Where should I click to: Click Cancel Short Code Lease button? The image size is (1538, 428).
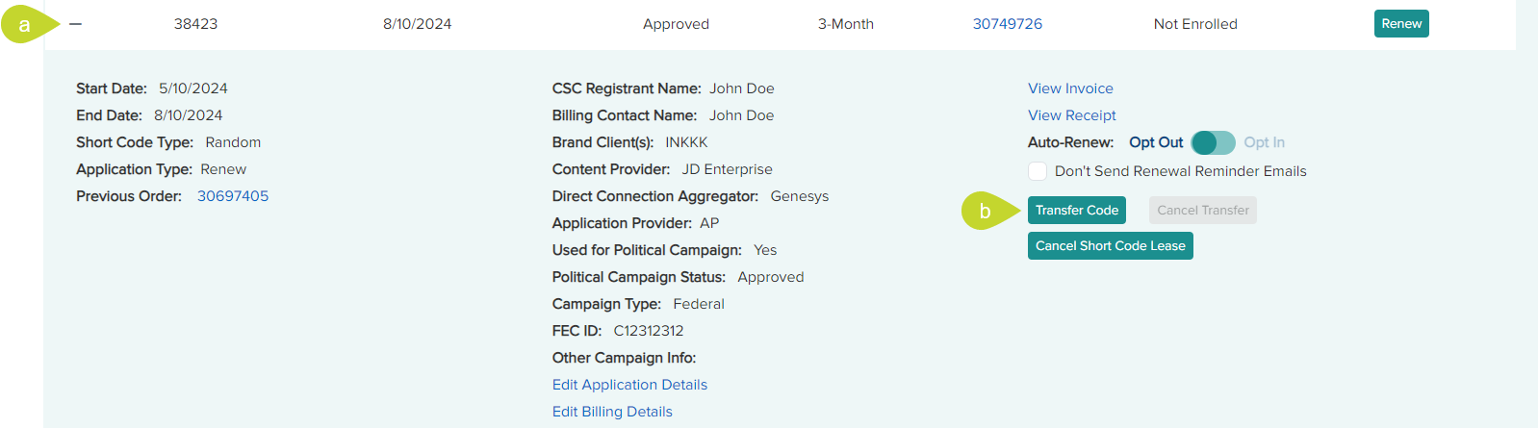pyautogui.click(x=1111, y=246)
